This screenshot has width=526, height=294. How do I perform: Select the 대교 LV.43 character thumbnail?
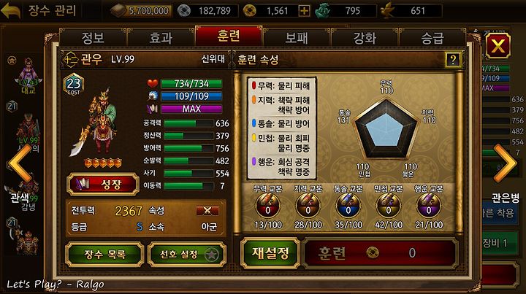[x=28, y=75]
